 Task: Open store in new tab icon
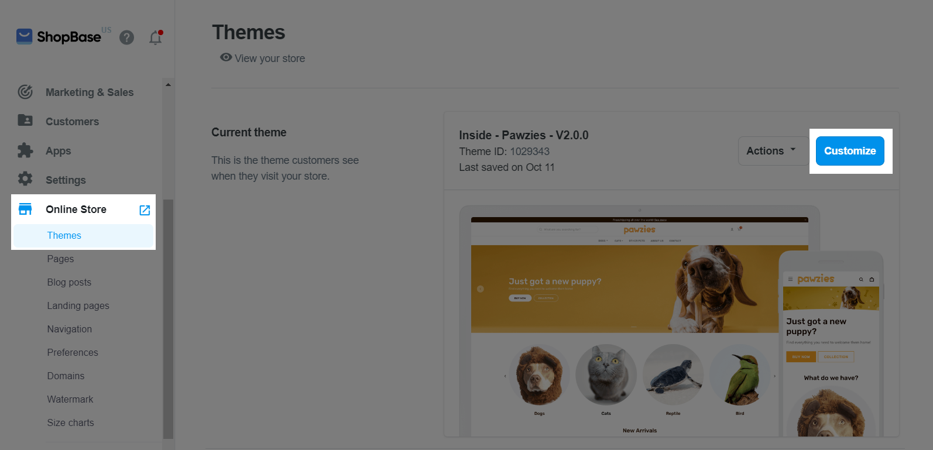pos(145,210)
